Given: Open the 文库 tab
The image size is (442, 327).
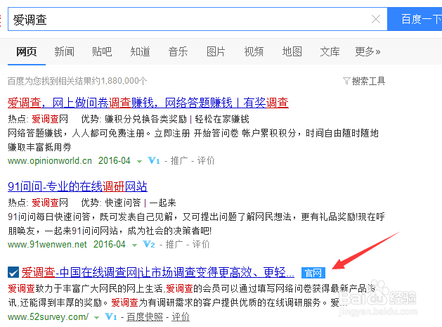Looking at the screenshot, I should coord(330,52).
